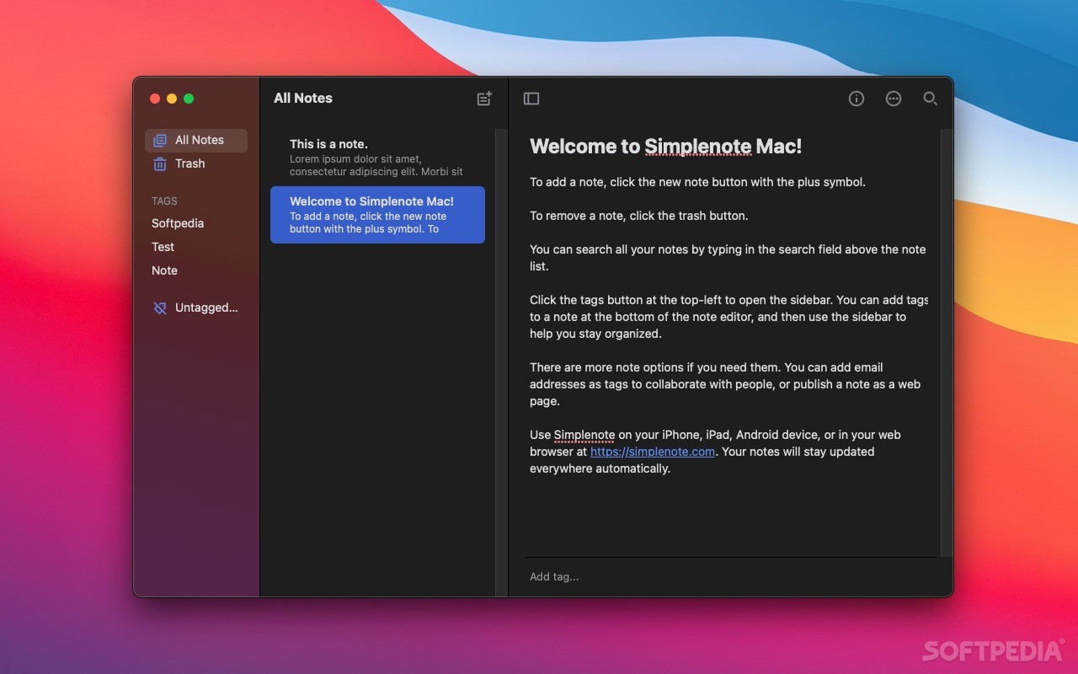
Task: Open the 'This is a note.' entry
Action: click(377, 158)
